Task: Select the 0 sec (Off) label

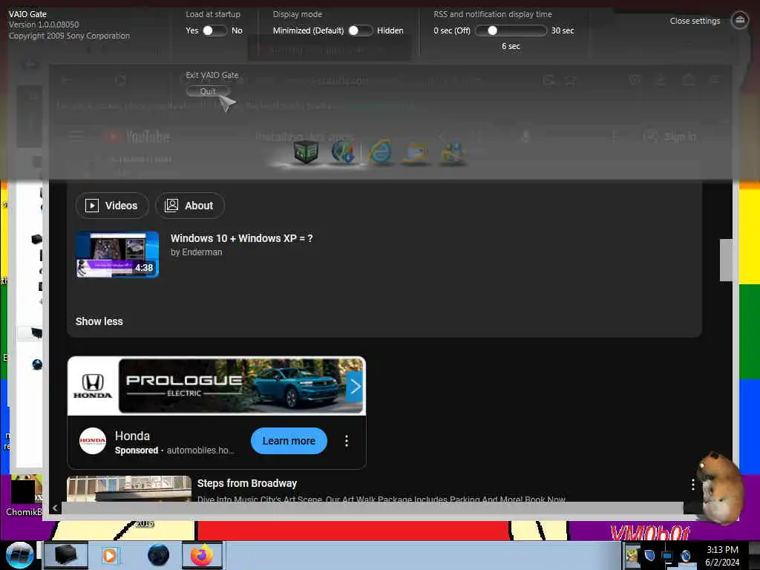Action: [x=452, y=30]
